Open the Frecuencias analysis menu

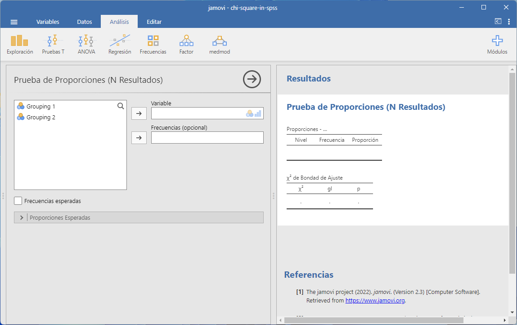(153, 45)
